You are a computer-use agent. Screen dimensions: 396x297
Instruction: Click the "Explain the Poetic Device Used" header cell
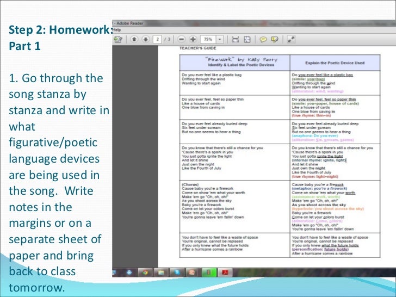[335, 63]
